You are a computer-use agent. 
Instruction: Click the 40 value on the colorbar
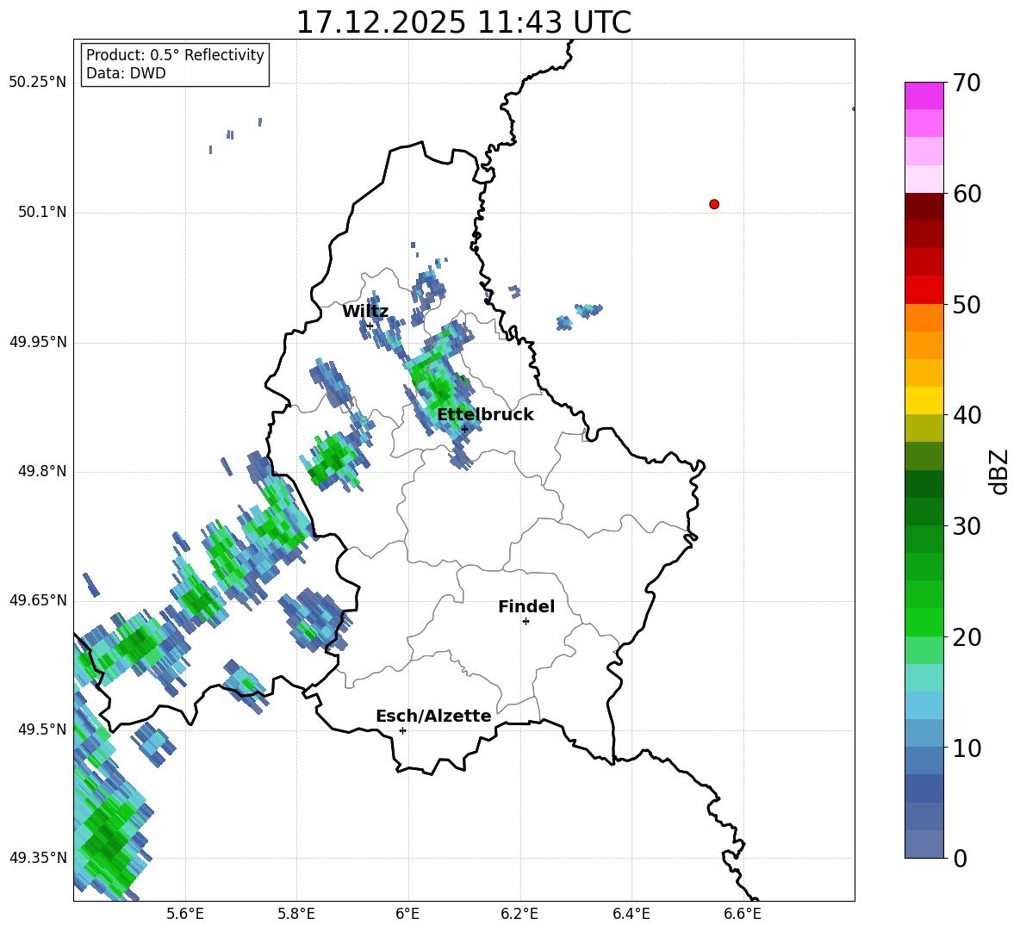[967, 415]
